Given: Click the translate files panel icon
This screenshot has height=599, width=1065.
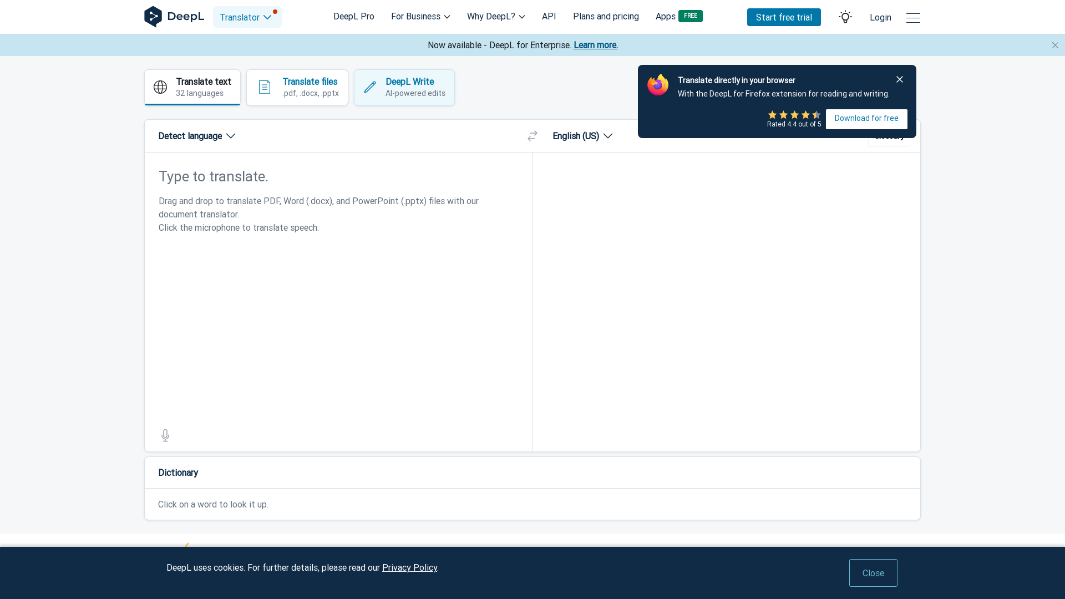Looking at the screenshot, I should tap(264, 87).
